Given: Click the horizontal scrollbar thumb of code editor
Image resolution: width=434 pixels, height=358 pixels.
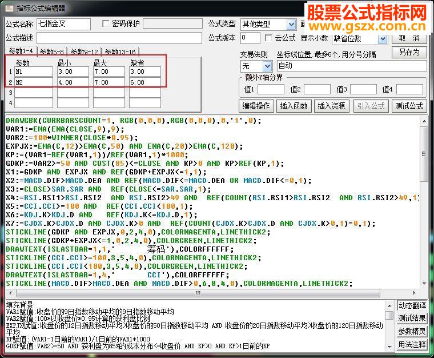Looking at the screenshot, I should point(198,293).
